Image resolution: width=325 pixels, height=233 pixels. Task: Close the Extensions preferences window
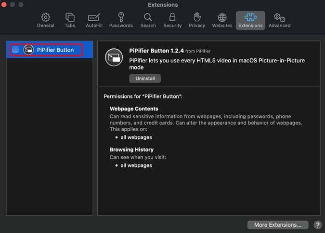click(6, 5)
